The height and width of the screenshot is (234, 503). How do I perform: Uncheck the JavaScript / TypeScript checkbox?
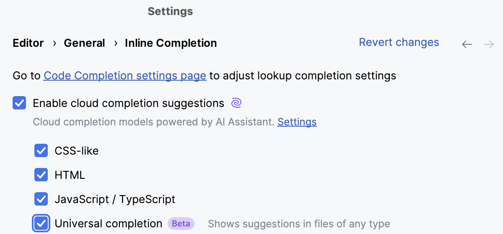[41, 199]
